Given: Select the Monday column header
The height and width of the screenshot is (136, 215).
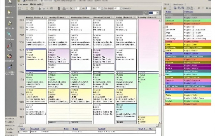Looking at the screenshot, I should tap(36, 17).
